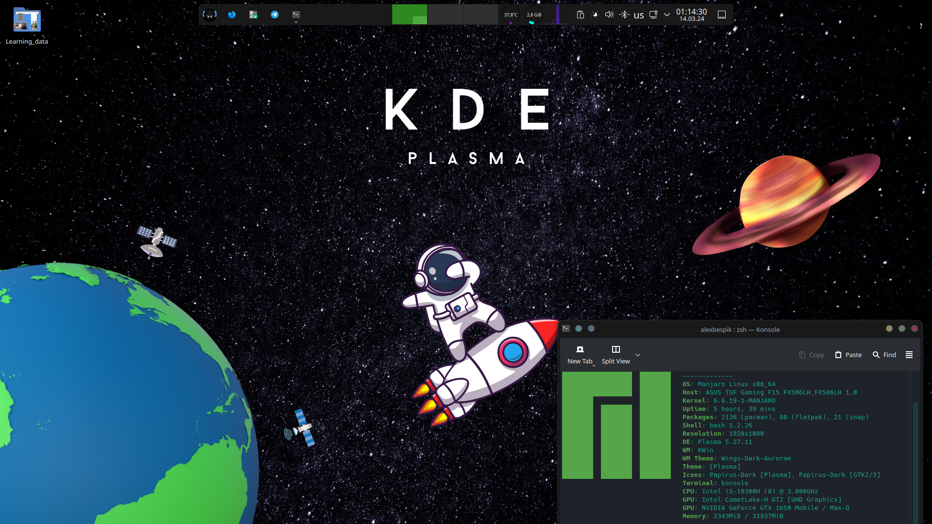Expand hidden system tray icons arrow
The height and width of the screenshot is (524, 932).
coord(667,15)
